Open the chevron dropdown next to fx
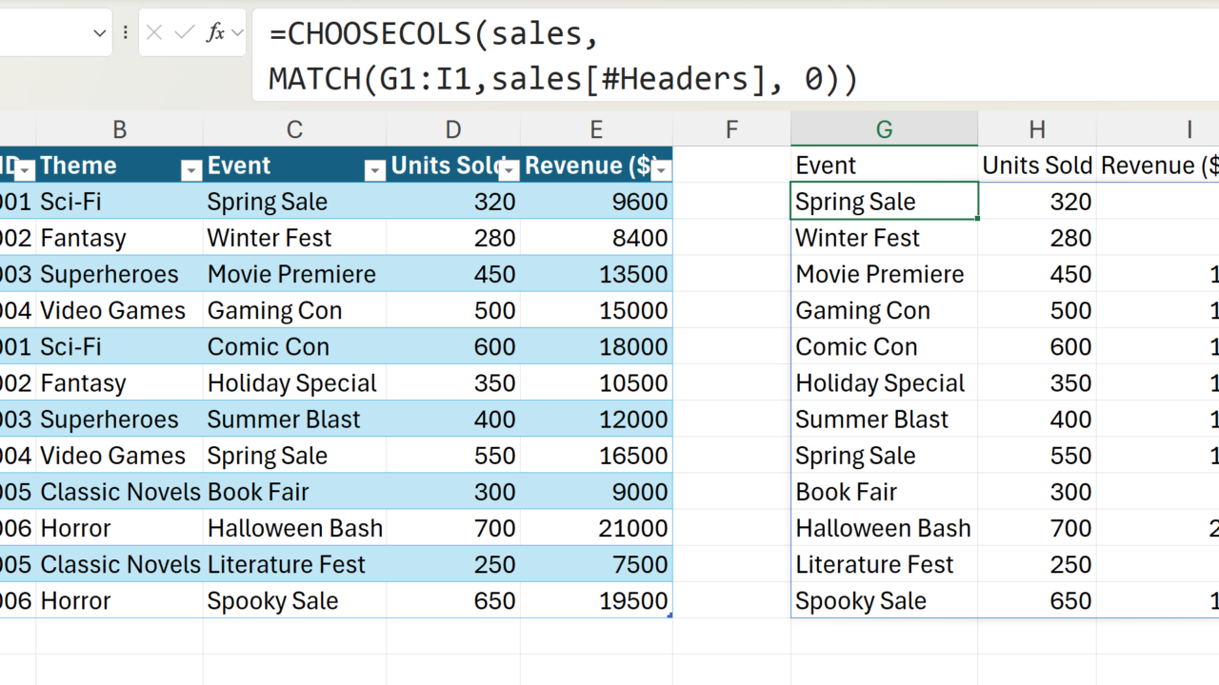The image size is (1219, 685). click(237, 33)
